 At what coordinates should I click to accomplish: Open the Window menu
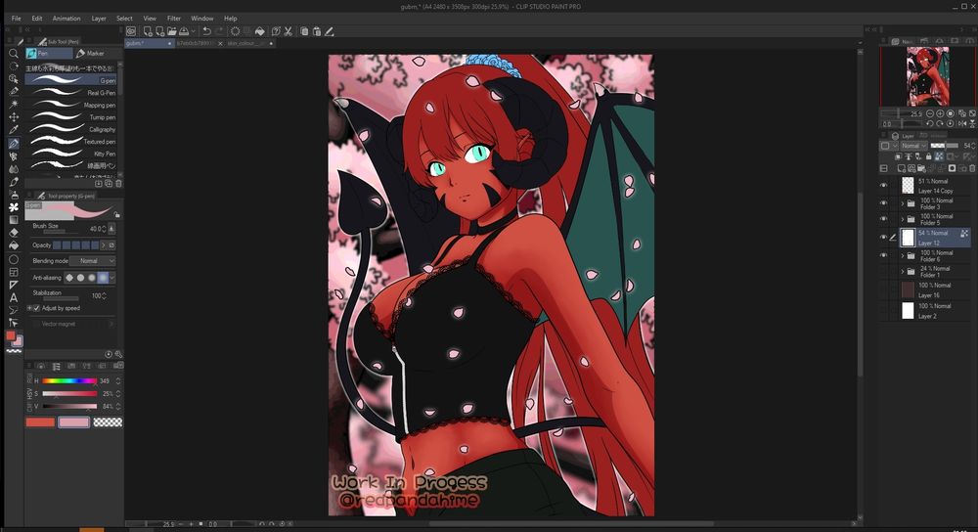tap(202, 18)
